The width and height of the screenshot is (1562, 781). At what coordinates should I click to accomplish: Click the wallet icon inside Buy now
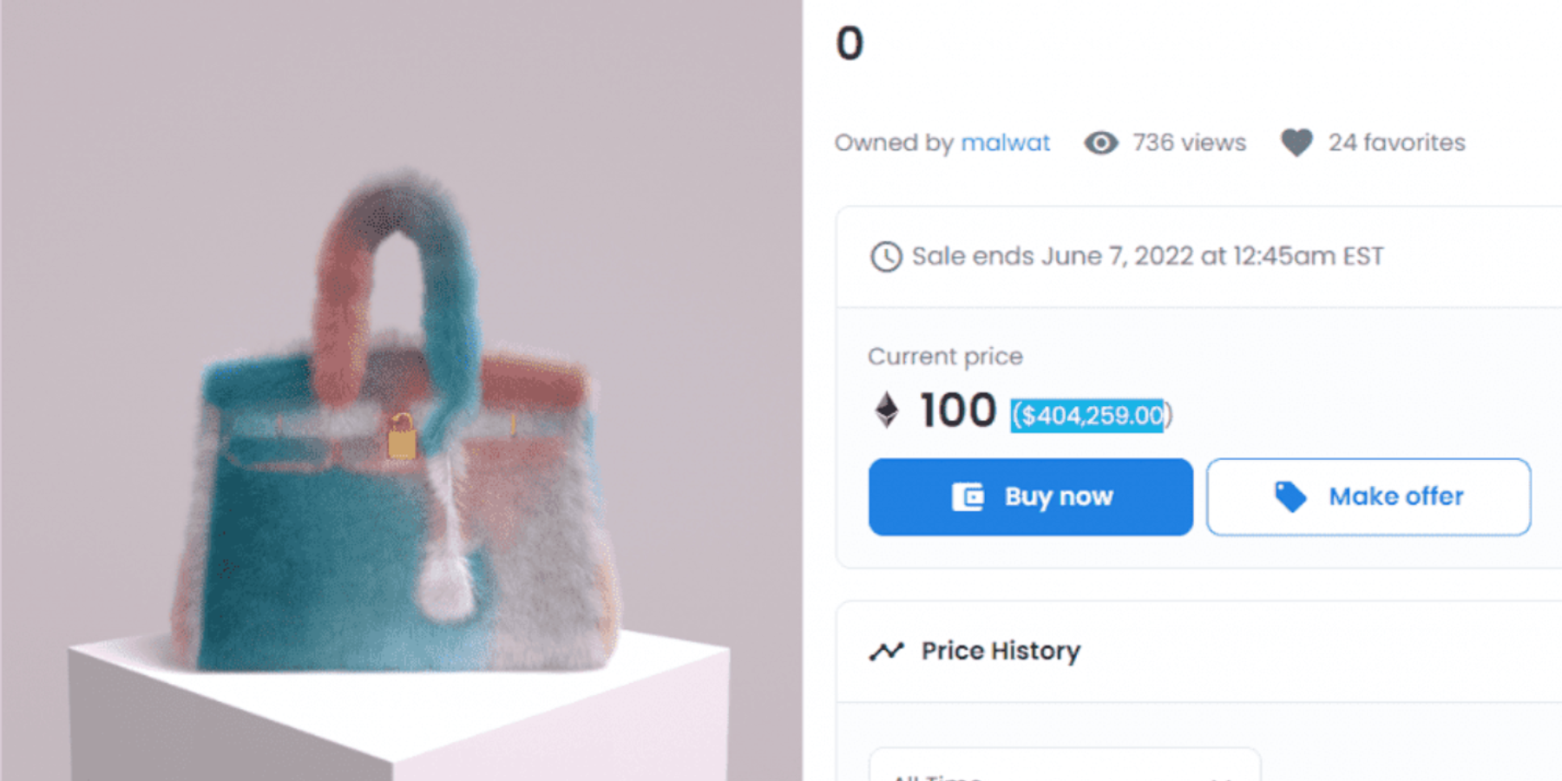point(968,497)
